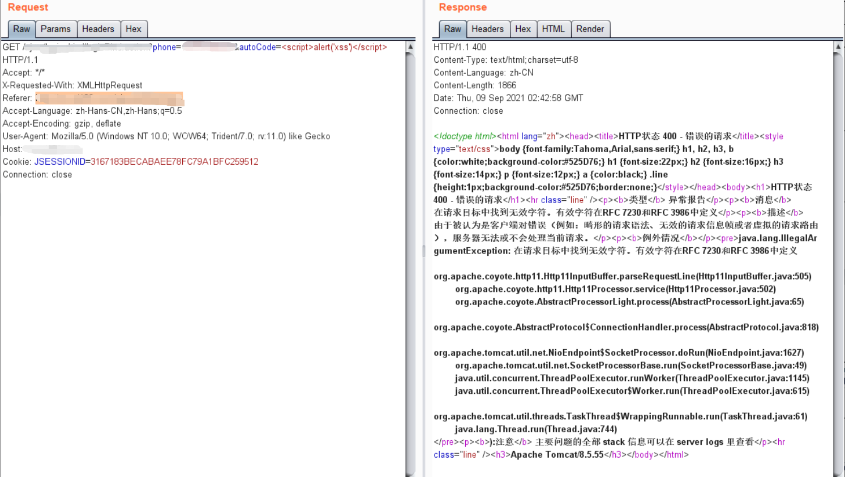The width and height of the screenshot is (845, 477).
Task: Click the SocketProcessorBase.run stack line
Action: pos(631,366)
